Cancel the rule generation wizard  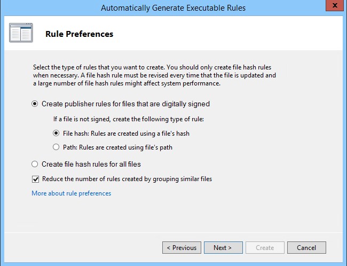306,248
